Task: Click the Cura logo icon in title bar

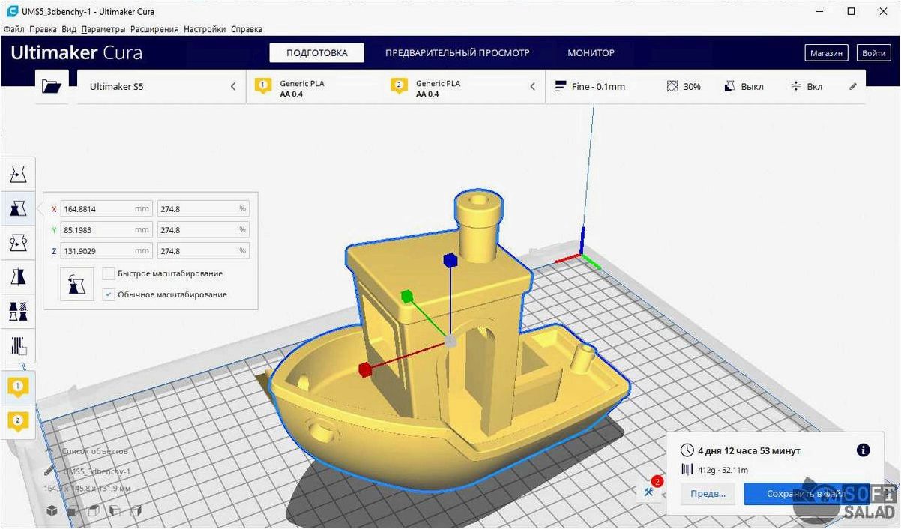Action: (11, 11)
